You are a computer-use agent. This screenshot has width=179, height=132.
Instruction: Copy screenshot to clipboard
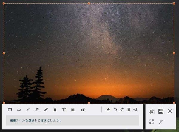tap(152, 111)
